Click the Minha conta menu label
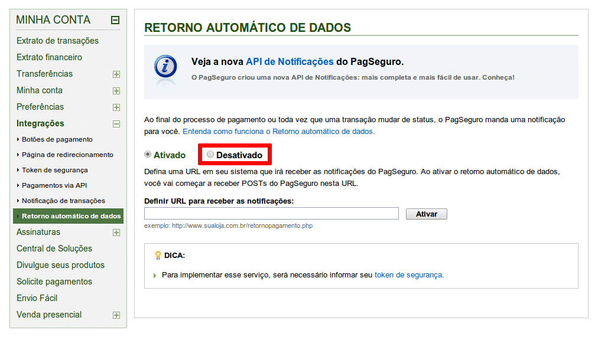 coord(39,90)
